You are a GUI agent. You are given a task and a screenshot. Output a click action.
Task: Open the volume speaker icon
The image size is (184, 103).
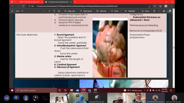[159, 90]
